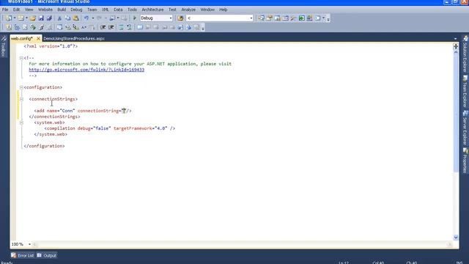Viewport: 469px width, 264px height.
Task: Expand the Server Explorer side tab
Action: click(x=465, y=128)
